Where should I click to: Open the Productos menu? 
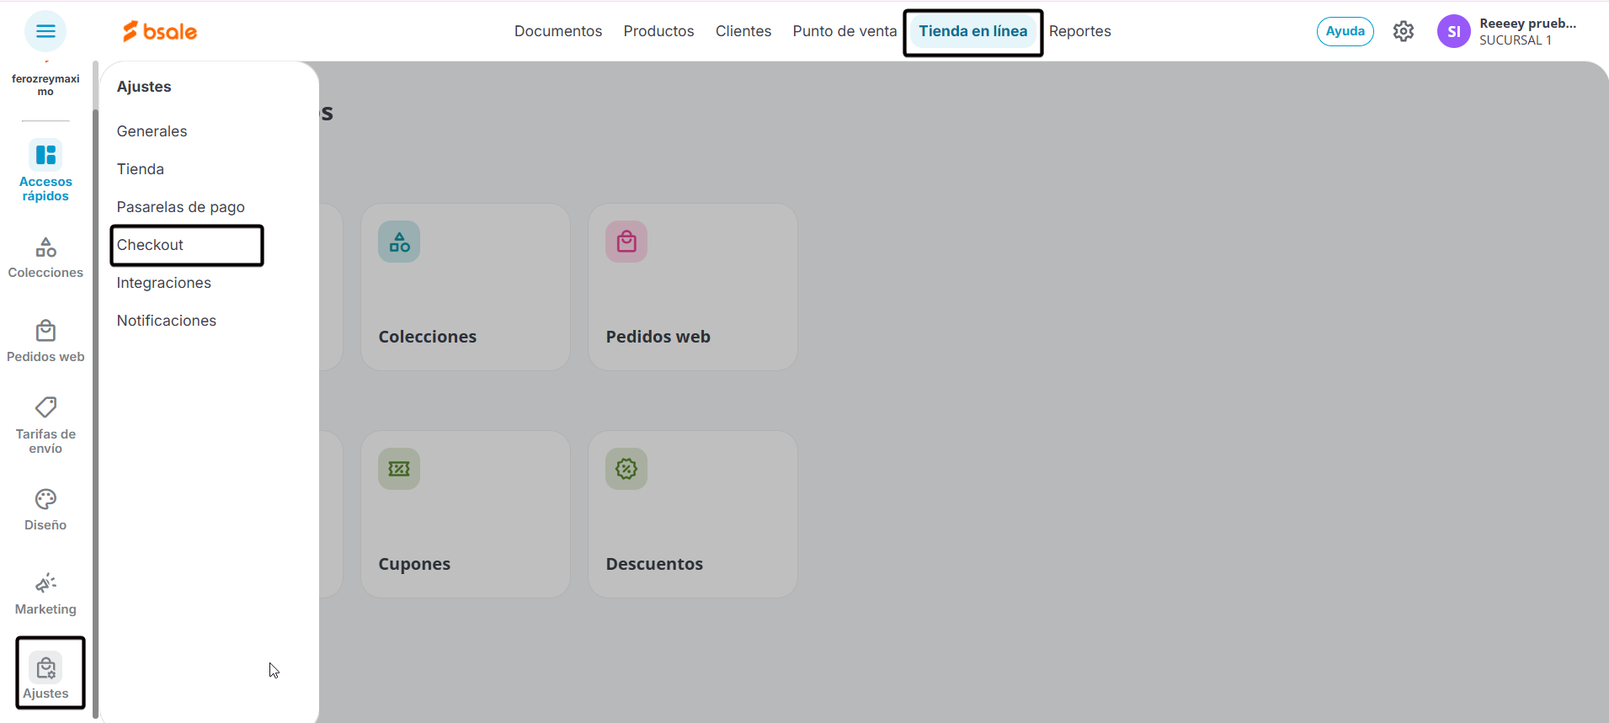coord(658,31)
